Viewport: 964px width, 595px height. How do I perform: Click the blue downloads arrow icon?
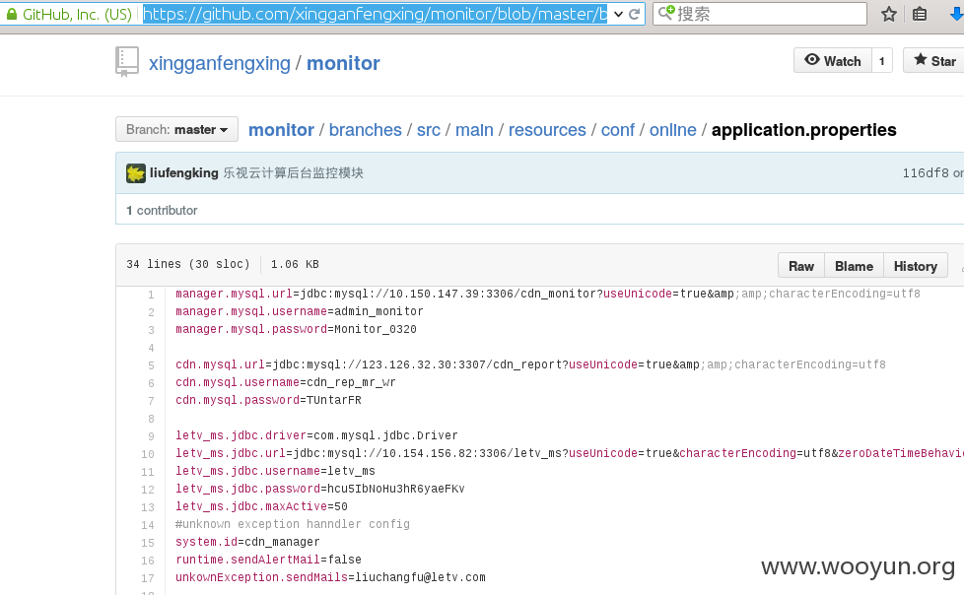coord(957,14)
